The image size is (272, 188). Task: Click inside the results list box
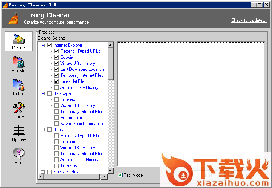[191, 104]
